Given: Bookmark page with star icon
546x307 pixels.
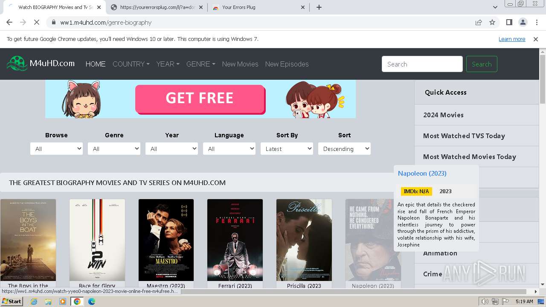Looking at the screenshot, I should (492, 22).
